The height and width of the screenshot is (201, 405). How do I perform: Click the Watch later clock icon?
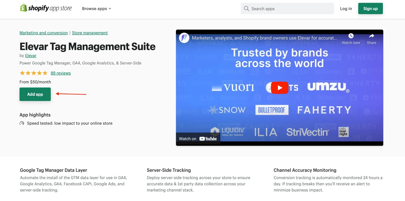[351, 36]
